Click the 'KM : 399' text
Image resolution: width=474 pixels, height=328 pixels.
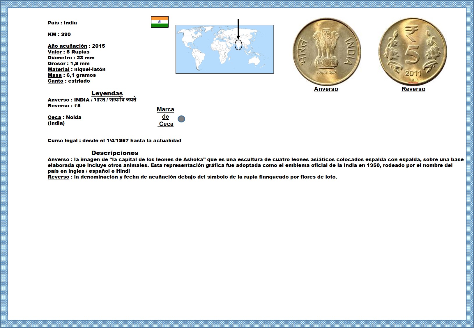tap(59, 34)
